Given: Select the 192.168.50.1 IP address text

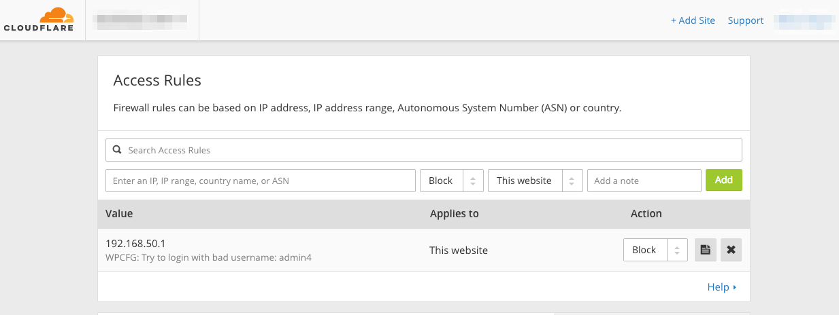Looking at the screenshot, I should point(135,243).
